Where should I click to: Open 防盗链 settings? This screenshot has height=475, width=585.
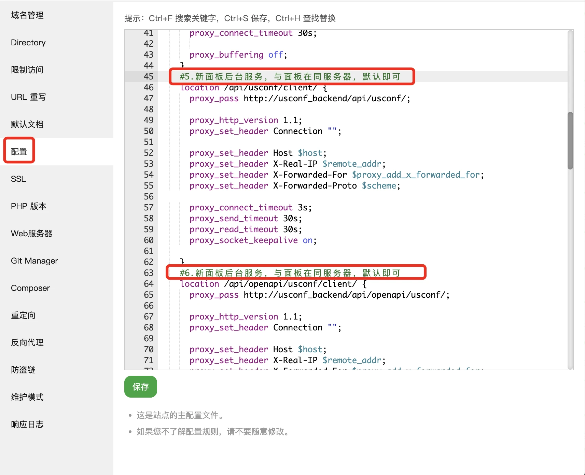[23, 370]
